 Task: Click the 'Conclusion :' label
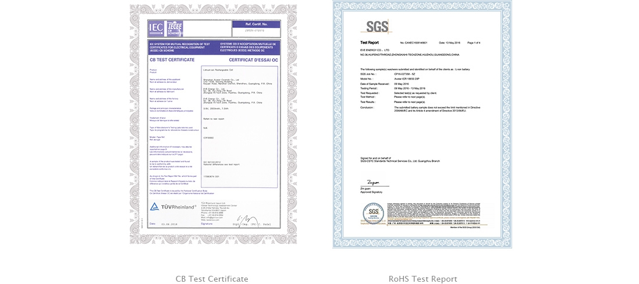coord(367,107)
